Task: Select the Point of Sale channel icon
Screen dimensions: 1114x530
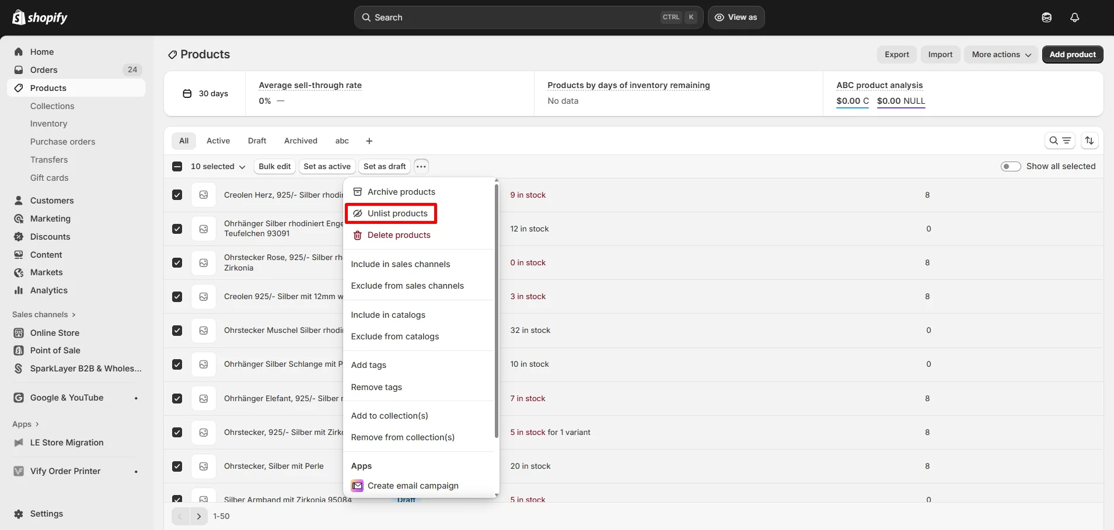Action: 18,350
